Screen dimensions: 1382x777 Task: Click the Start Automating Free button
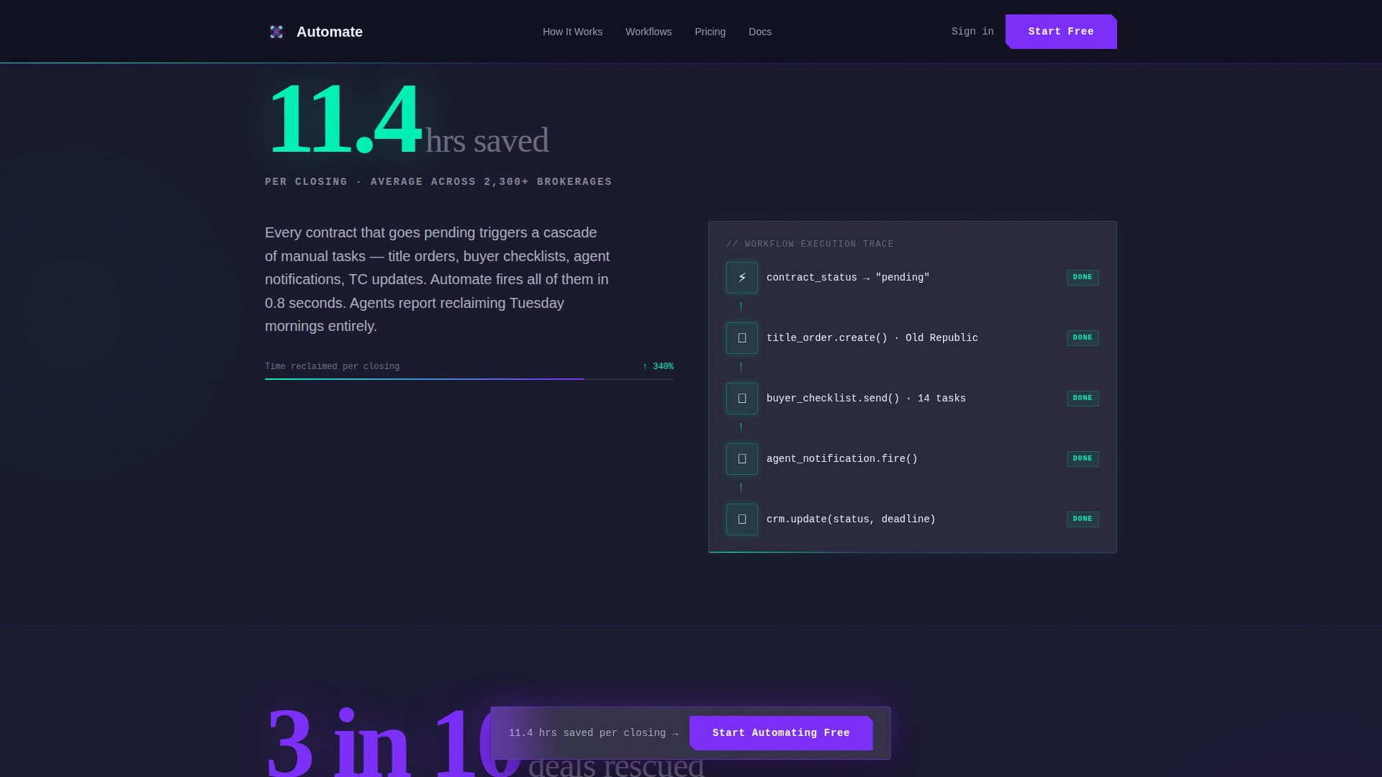(781, 733)
